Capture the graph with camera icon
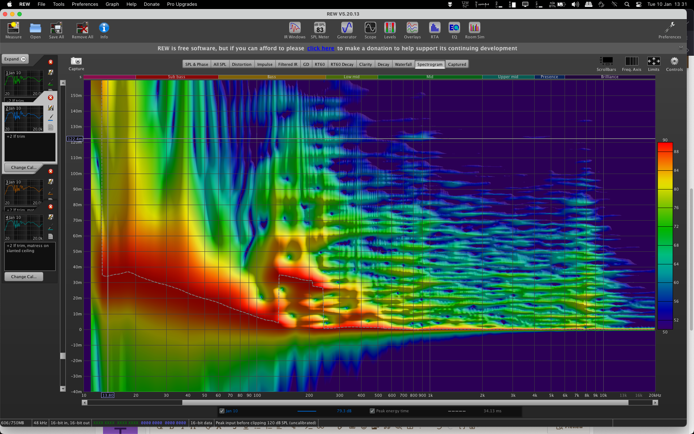 click(x=76, y=64)
